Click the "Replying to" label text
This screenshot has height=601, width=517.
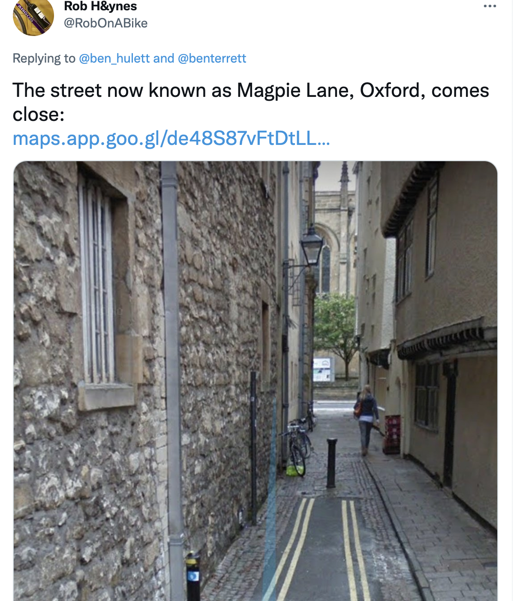point(44,58)
